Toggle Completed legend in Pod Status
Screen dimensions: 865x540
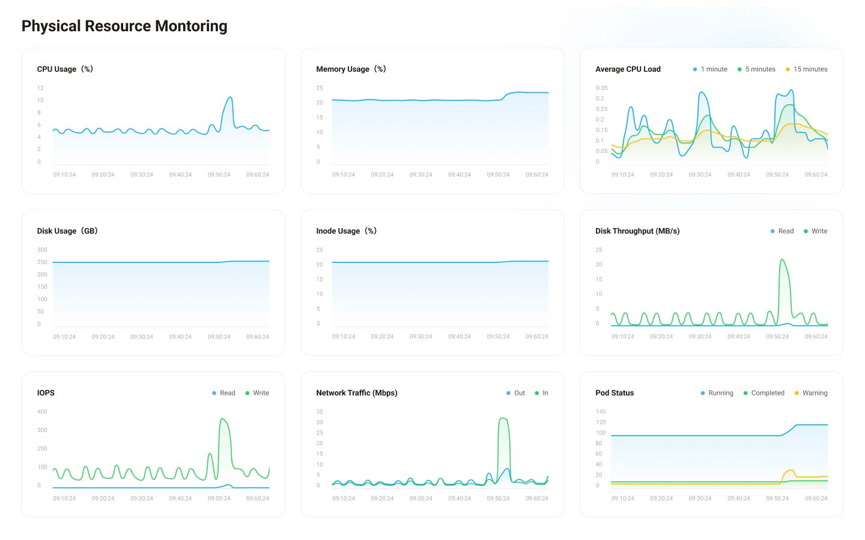click(x=763, y=393)
